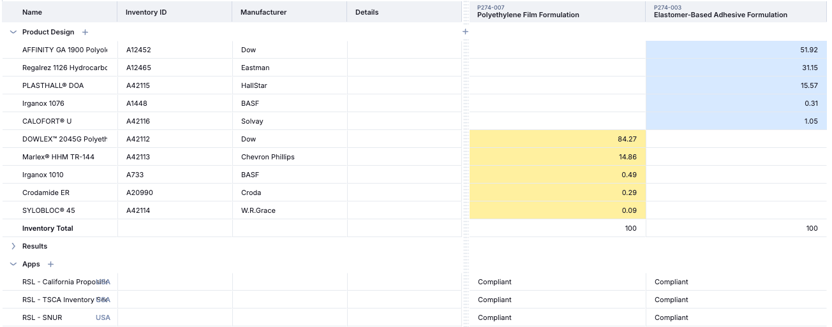This screenshot has width=832, height=327.
Task: Select the SYLOBLOC 45 value cell 0.09
Action: [558, 210]
